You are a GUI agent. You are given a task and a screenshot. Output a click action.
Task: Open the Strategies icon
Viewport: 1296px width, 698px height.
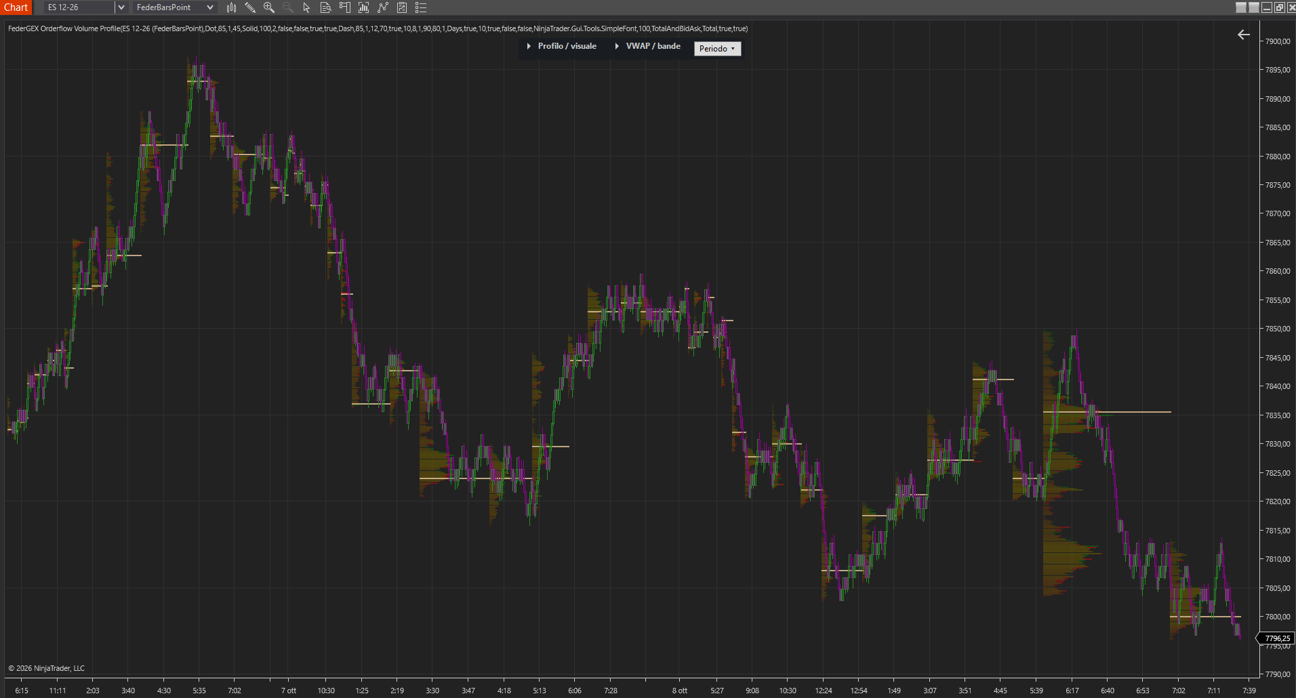point(383,7)
